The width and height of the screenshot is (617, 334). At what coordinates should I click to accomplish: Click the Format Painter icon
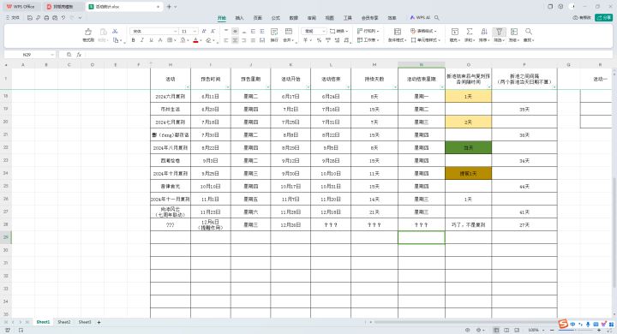(87, 32)
